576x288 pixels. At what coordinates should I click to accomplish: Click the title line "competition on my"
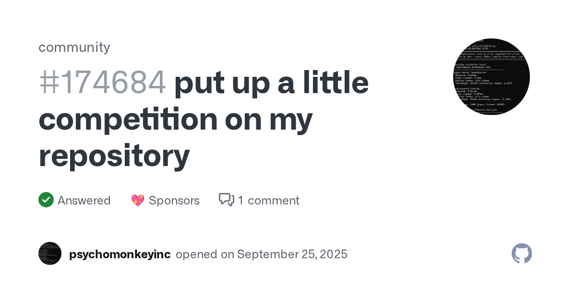pos(176,119)
